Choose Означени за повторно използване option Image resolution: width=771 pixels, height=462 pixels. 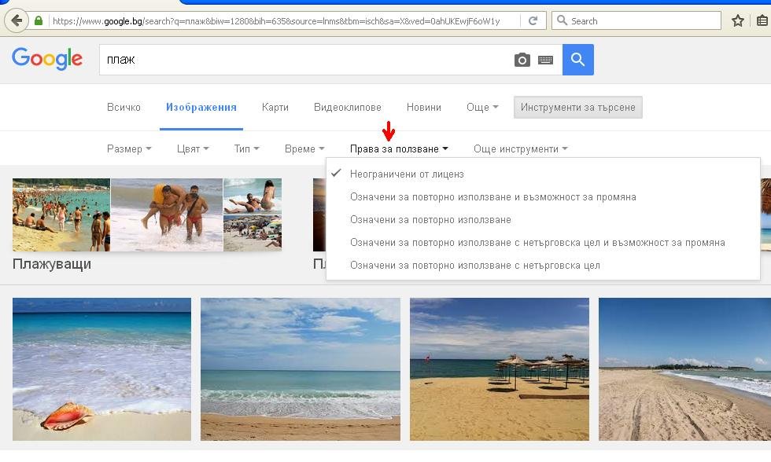[x=430, y=220]
